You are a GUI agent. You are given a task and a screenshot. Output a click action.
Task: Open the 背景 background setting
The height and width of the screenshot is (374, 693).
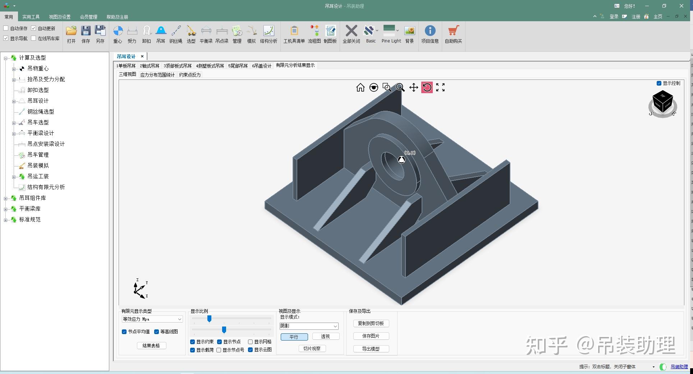pos(409,35)
